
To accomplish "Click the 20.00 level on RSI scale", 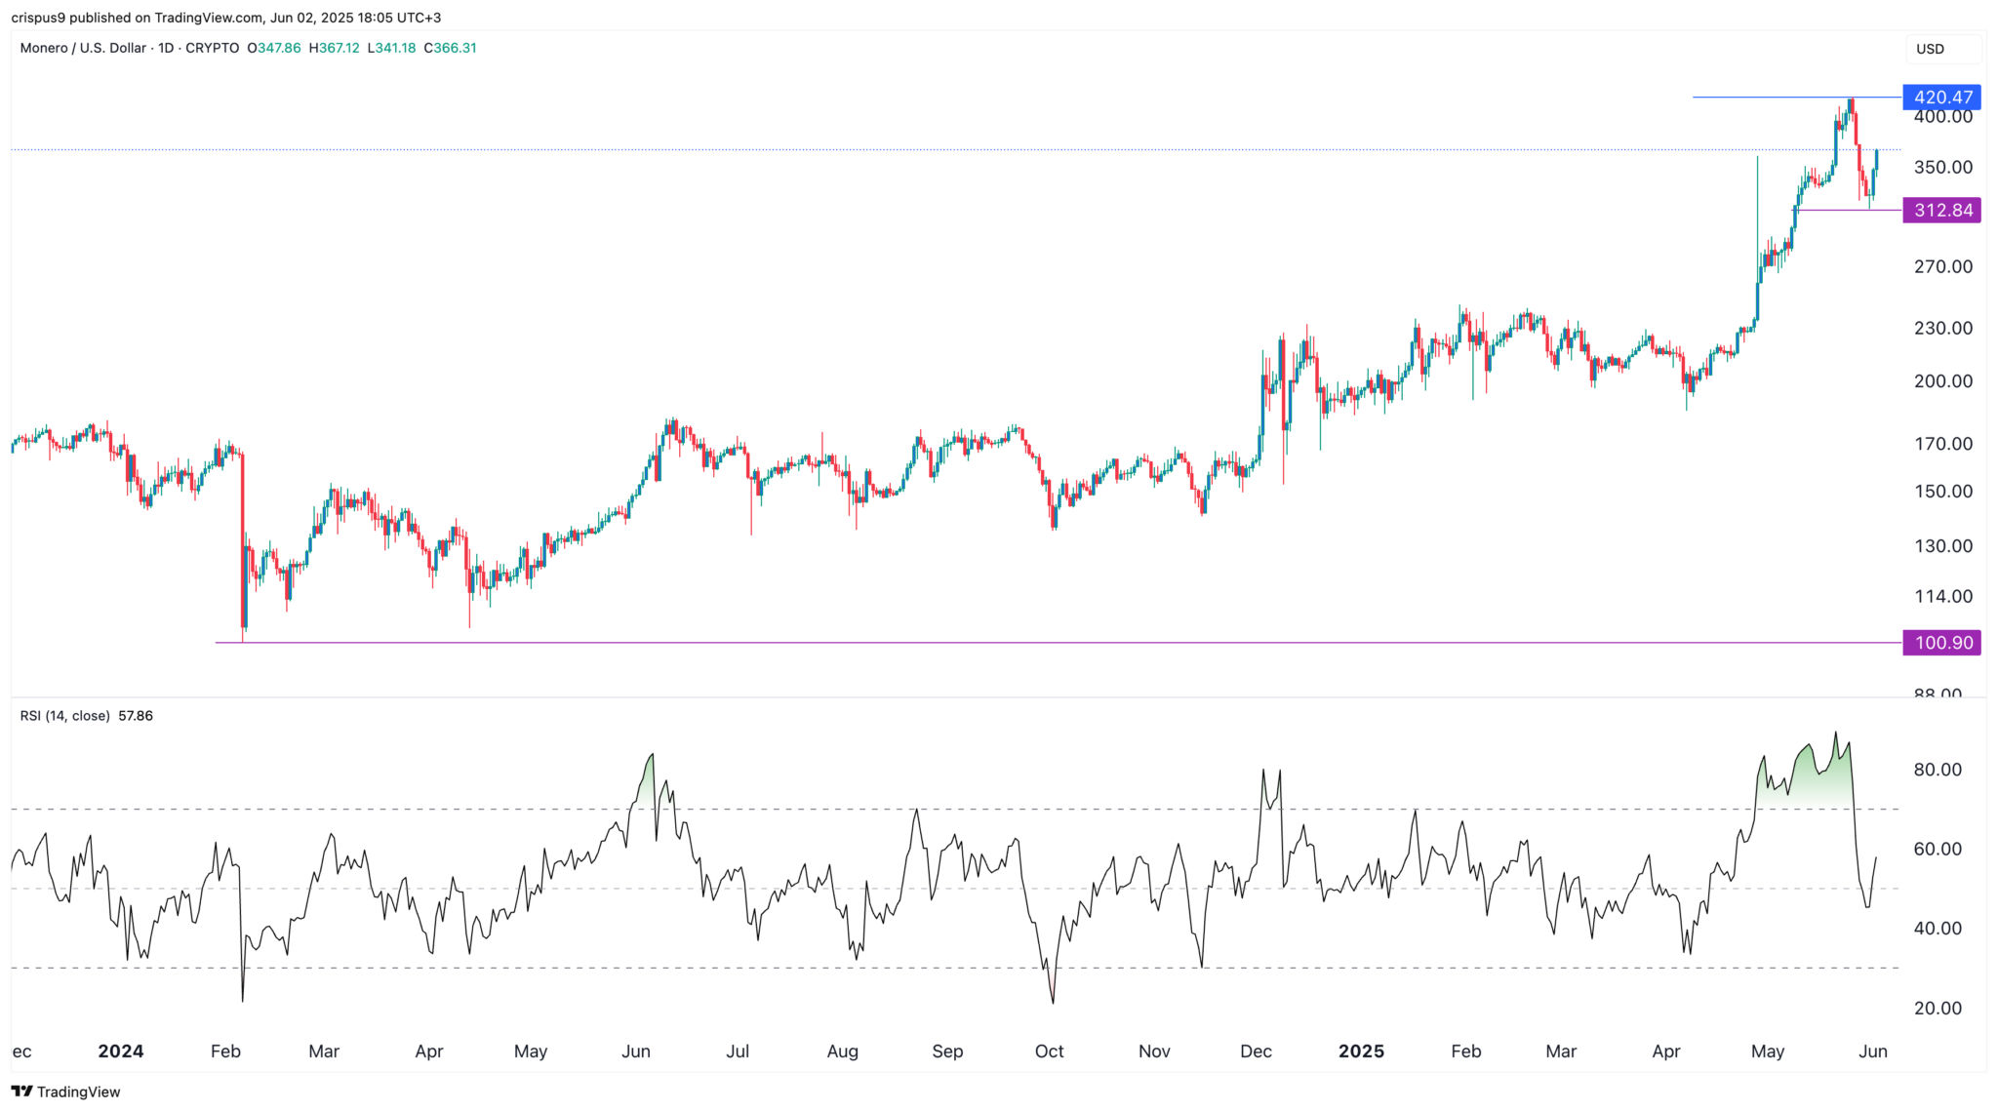I will pos(1937,1009).
